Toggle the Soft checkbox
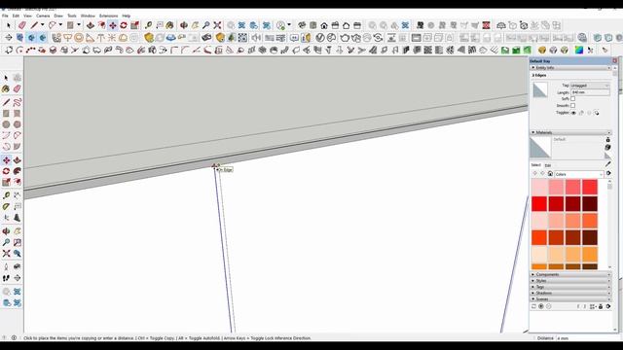 point(572,99)
